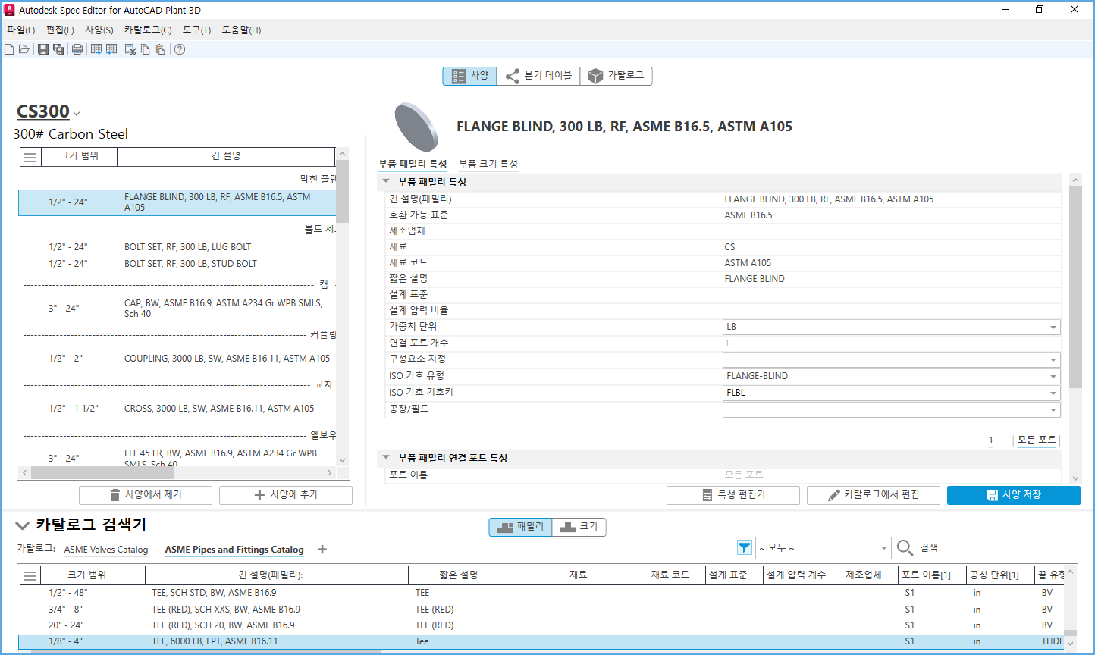Switch to 카탈로그 view in the top toggle
This screenshot has width=1095, height=655.
click(x=617, y=76)
